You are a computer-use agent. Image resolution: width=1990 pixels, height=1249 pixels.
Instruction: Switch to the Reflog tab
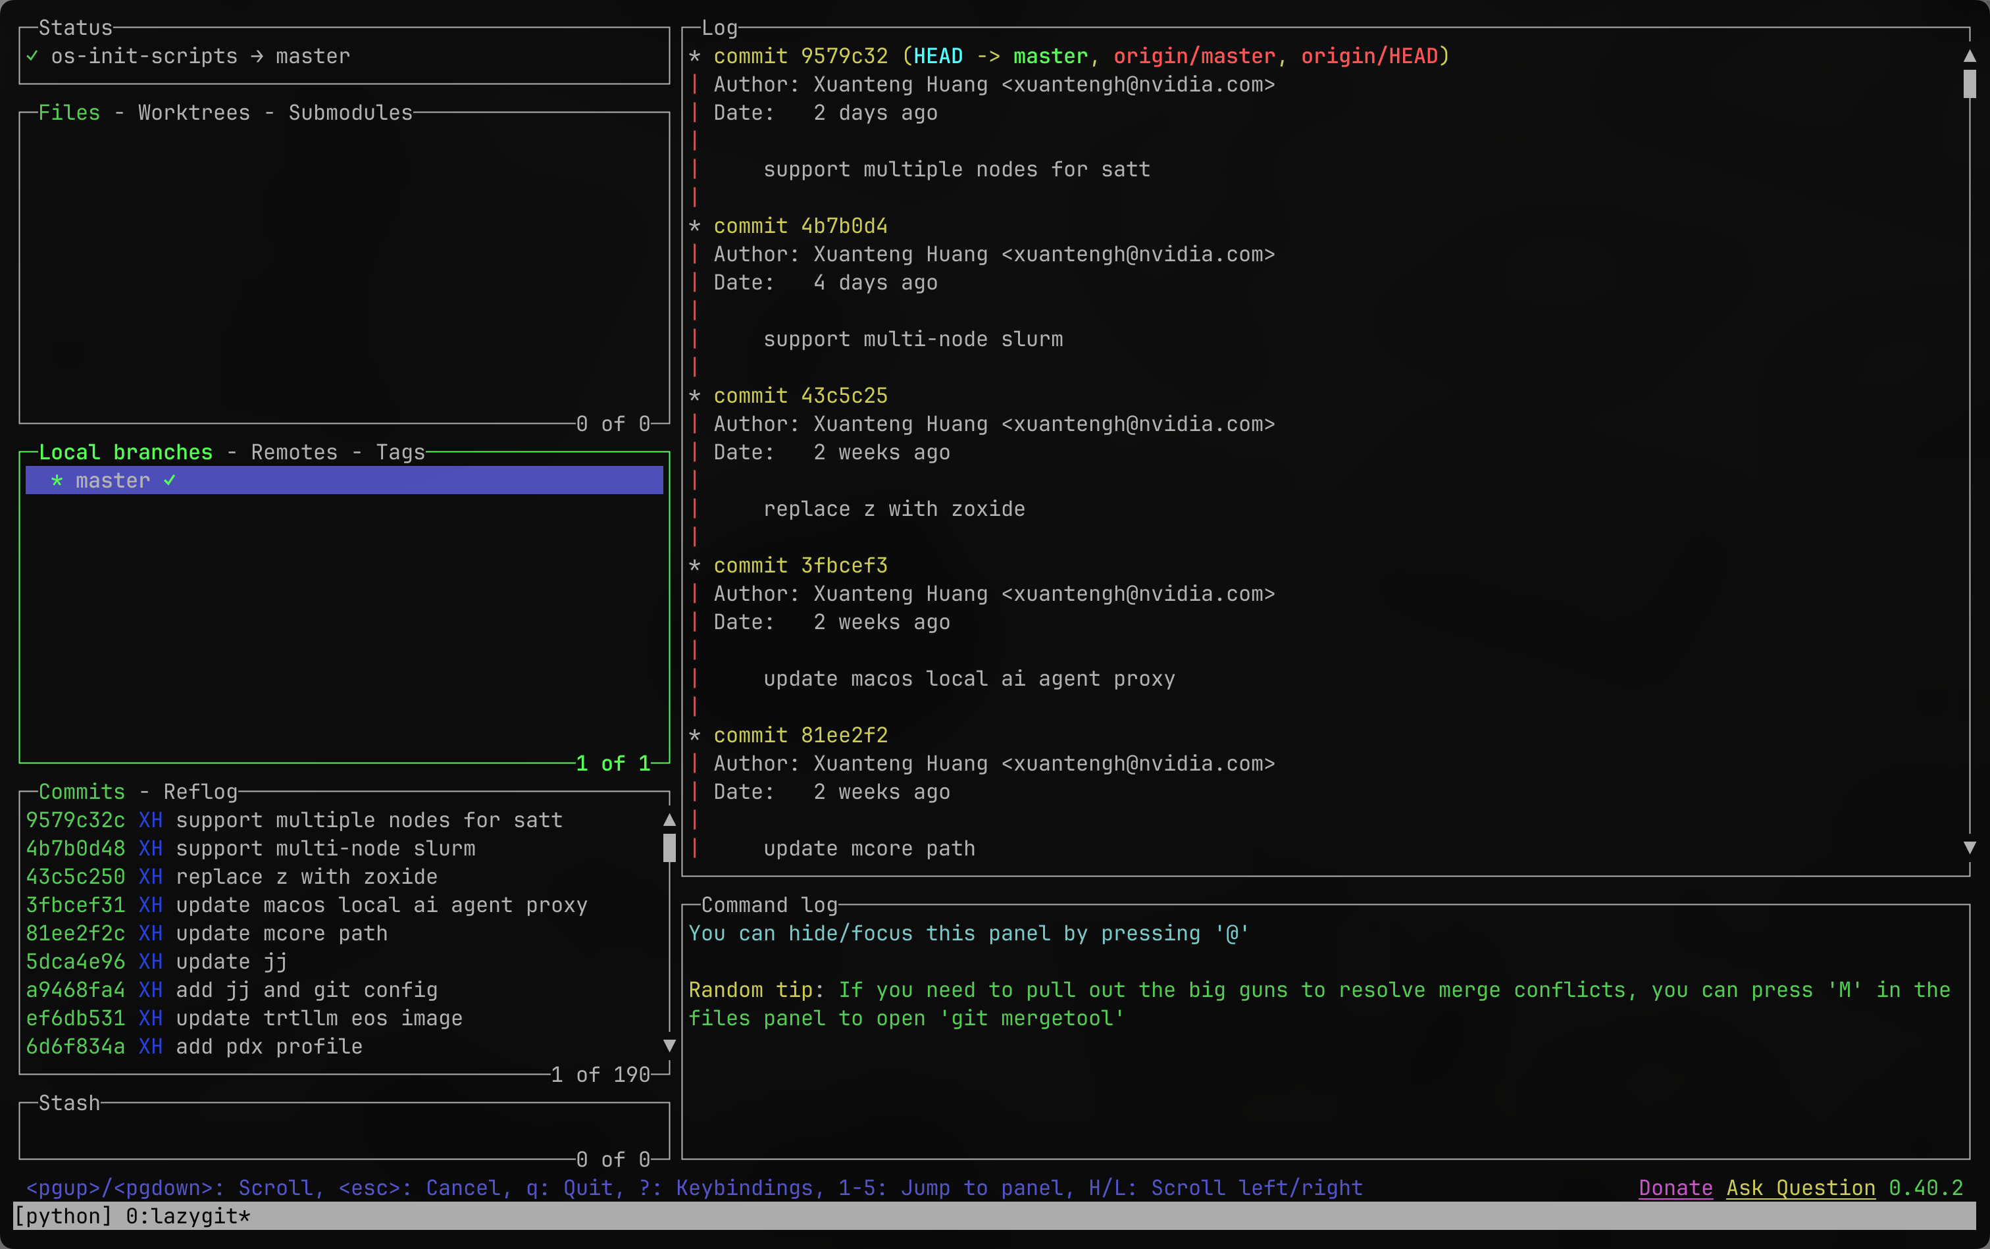tap(201, 792)
